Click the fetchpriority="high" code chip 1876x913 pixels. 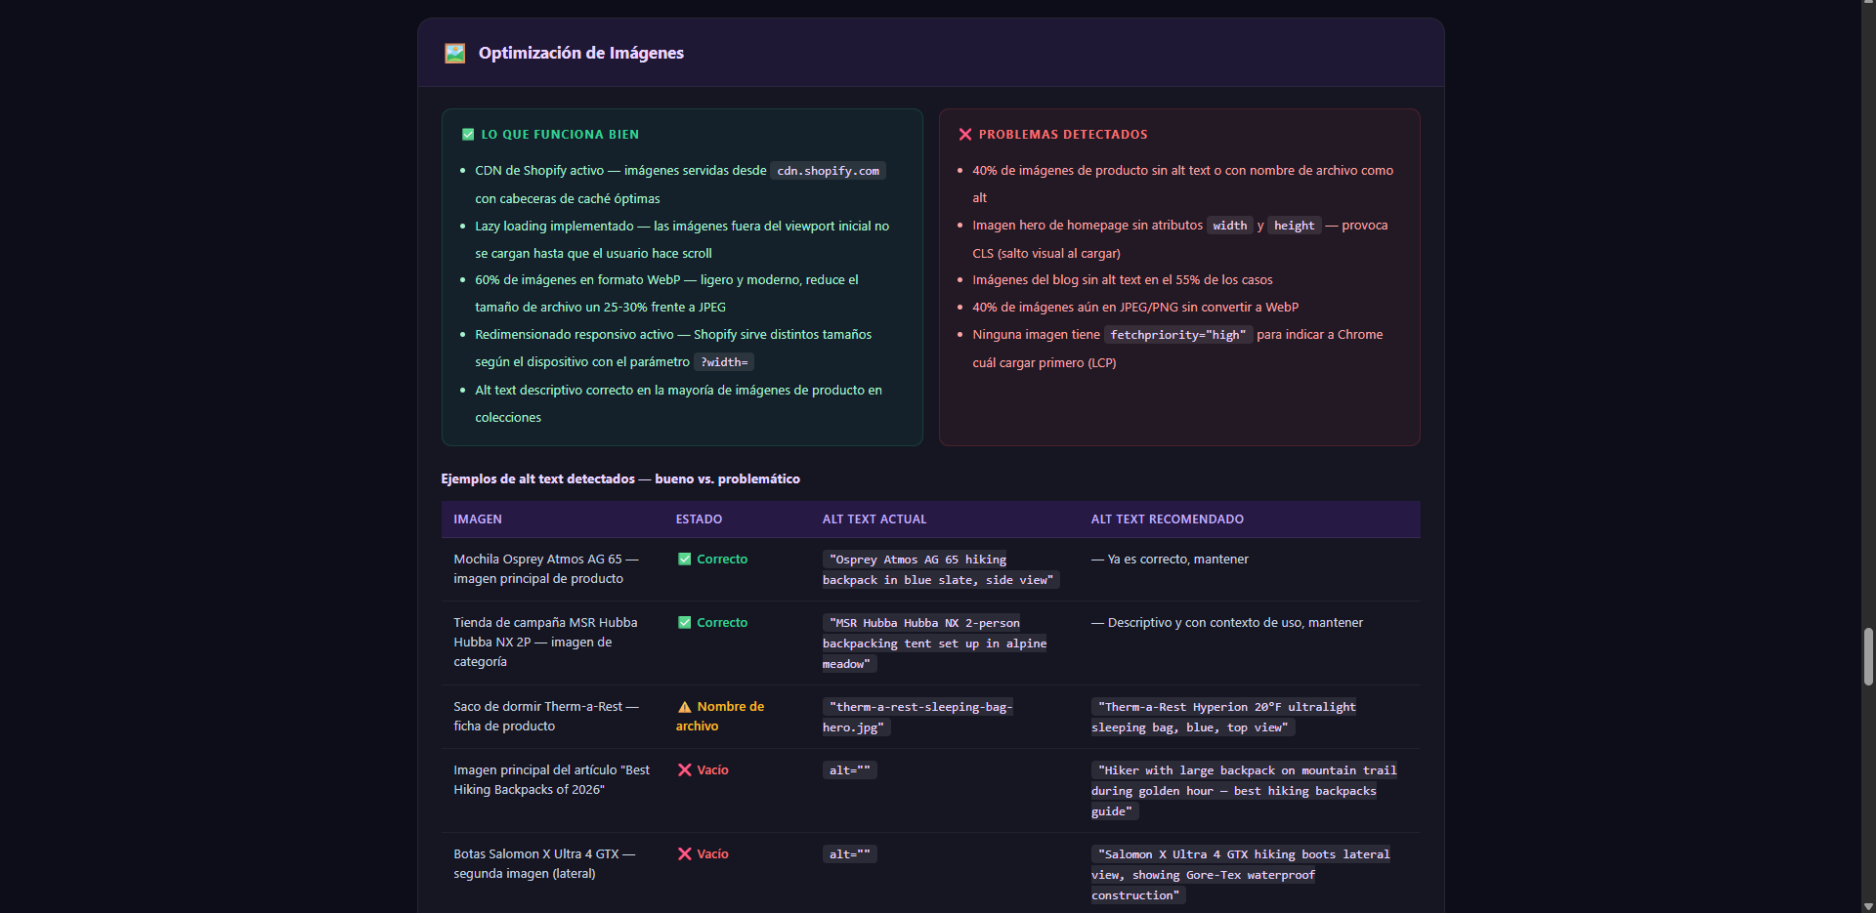coord(1178,335)
